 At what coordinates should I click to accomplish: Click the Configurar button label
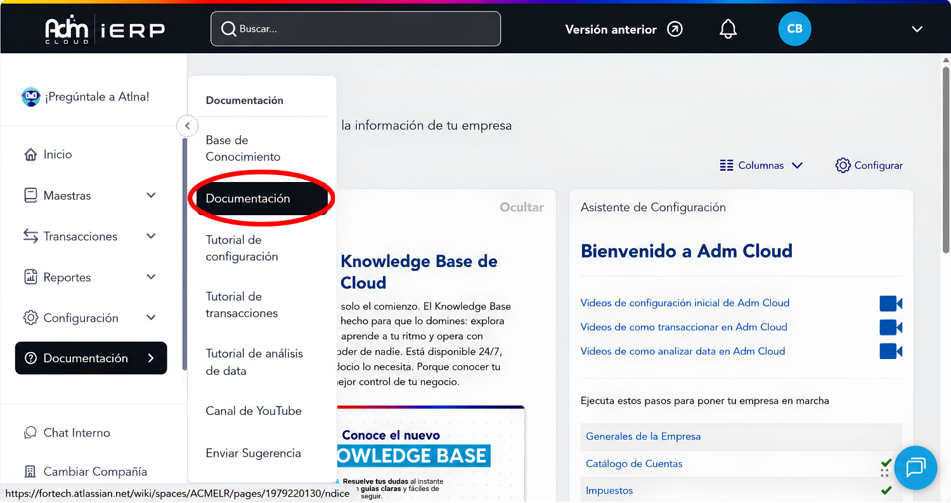click(x=879, y=166)
